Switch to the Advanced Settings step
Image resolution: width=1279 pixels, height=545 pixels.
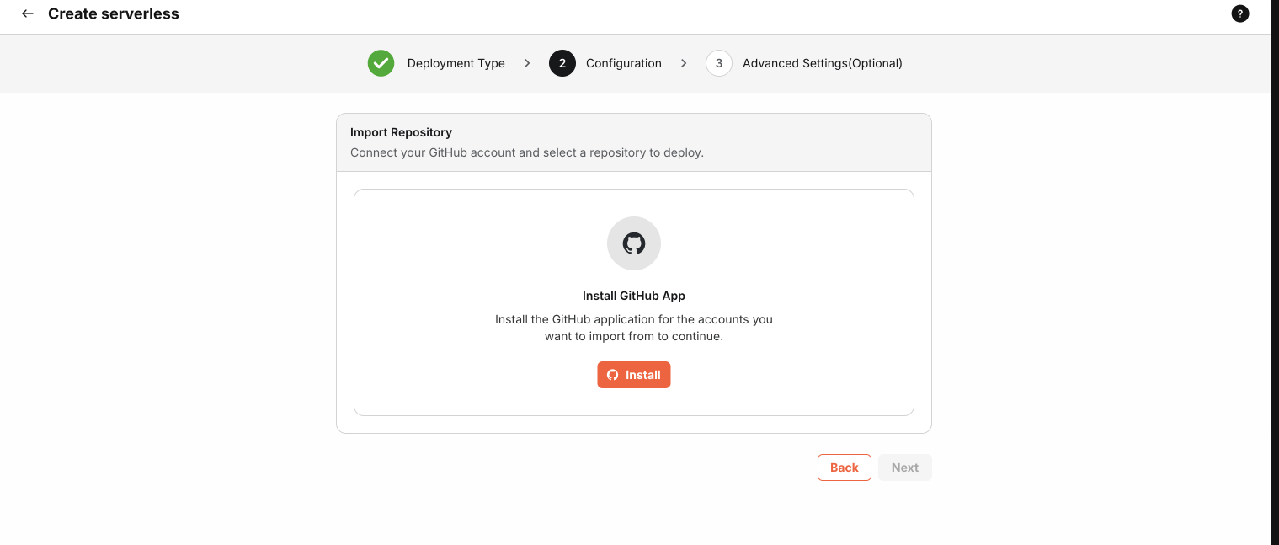823,63
